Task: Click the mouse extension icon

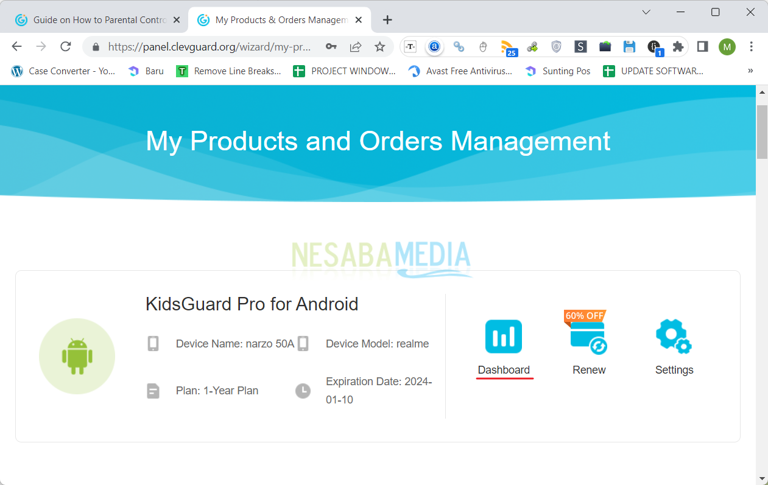Action: pyautogui.click(x=483, y=47)
